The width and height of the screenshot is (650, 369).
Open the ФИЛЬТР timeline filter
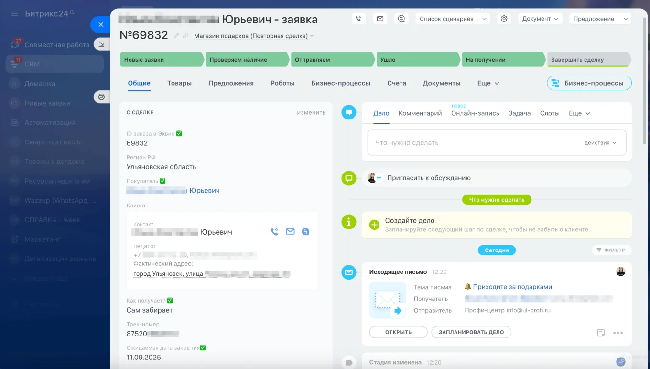611,250
